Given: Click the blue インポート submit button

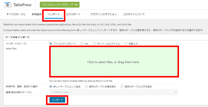Looking at the screenshot, I should pyautogui.click(x=57, y=100).
